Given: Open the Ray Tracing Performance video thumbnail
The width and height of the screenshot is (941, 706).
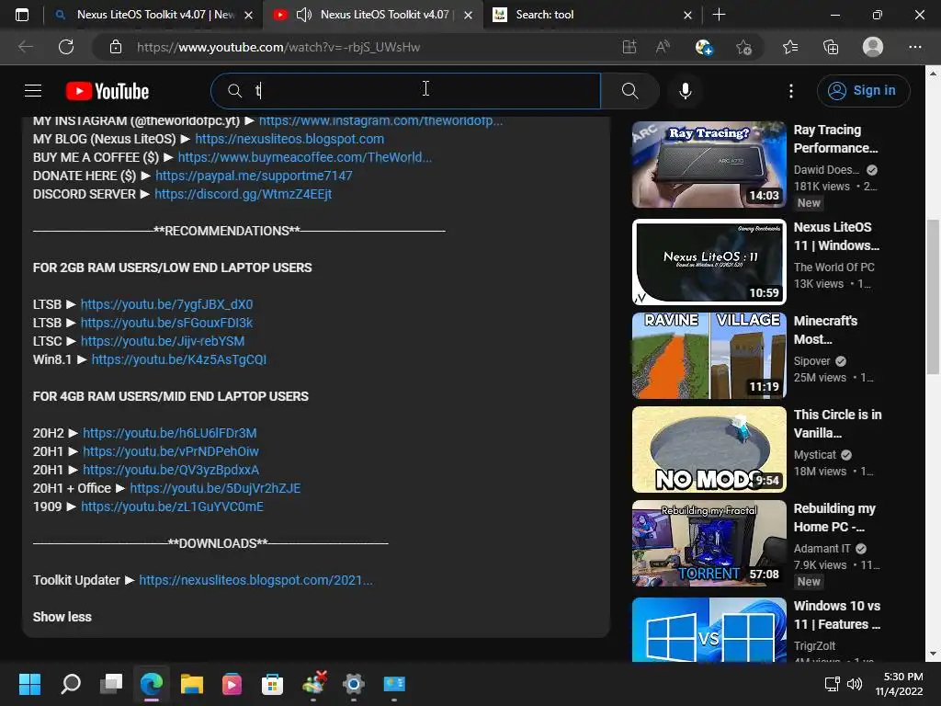Looking at the screenshot, I should (709, 165).
